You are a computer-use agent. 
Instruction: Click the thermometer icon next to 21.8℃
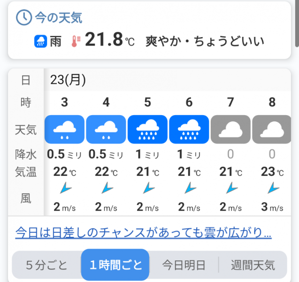[75, 41]
